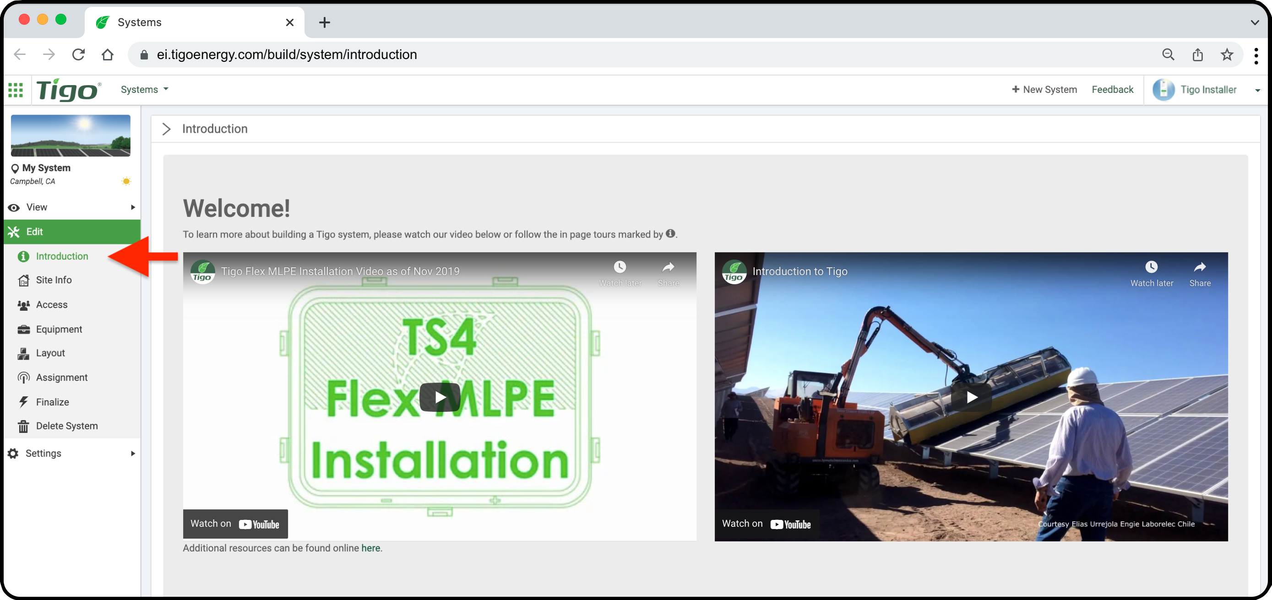
Task: Click Tigo channel avatar on Flex MLPE video
Action: (202, 272)
